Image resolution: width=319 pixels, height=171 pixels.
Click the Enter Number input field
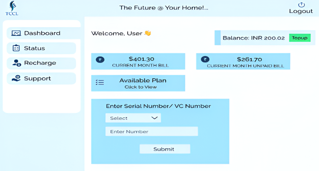(x=151, y=131)
